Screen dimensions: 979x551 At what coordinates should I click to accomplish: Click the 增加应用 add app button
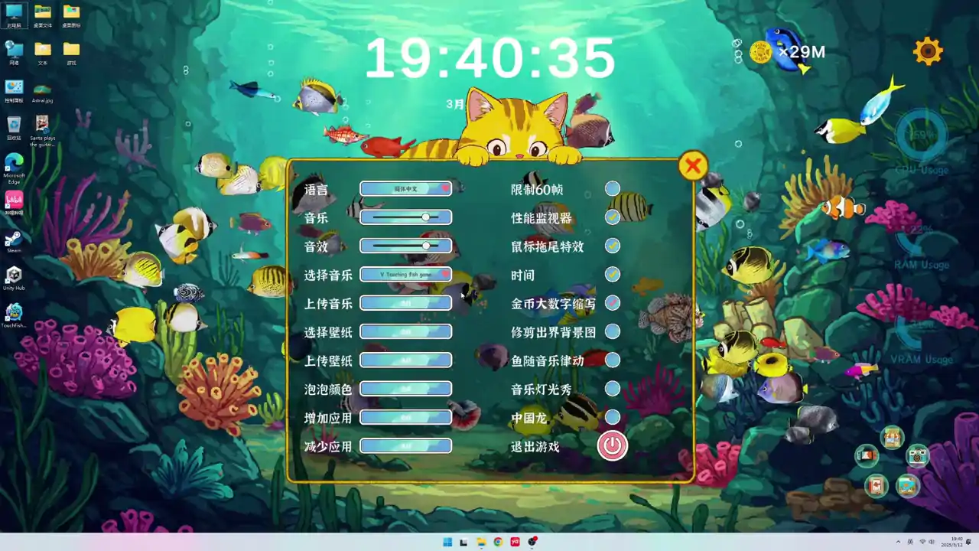coord(406,417)
